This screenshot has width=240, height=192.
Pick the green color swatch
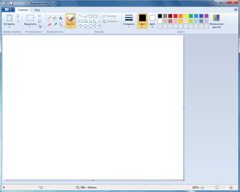pos(191,16)
